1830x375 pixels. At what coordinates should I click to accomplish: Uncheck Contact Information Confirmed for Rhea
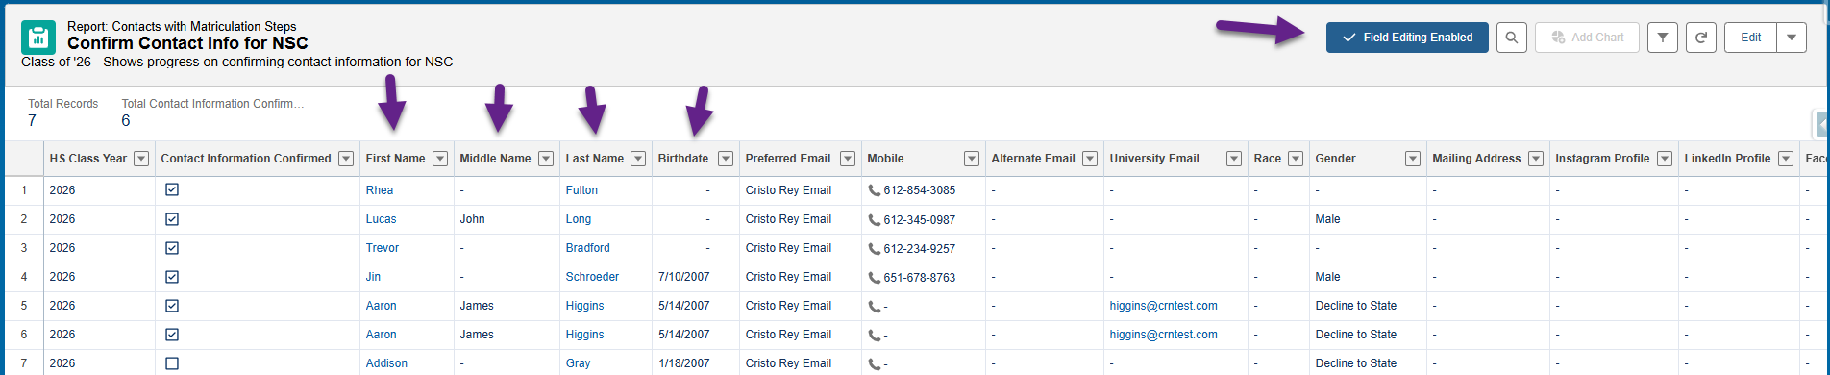coord(172,190)
